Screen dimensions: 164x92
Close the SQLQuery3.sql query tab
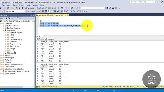click(x=68, y=15)
